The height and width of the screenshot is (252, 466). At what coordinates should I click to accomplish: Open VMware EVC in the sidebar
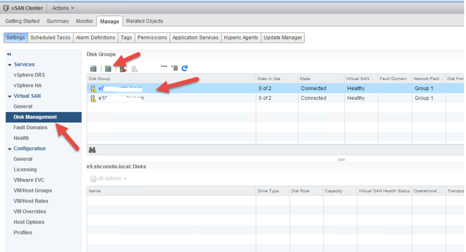click(x=29, y=180)
